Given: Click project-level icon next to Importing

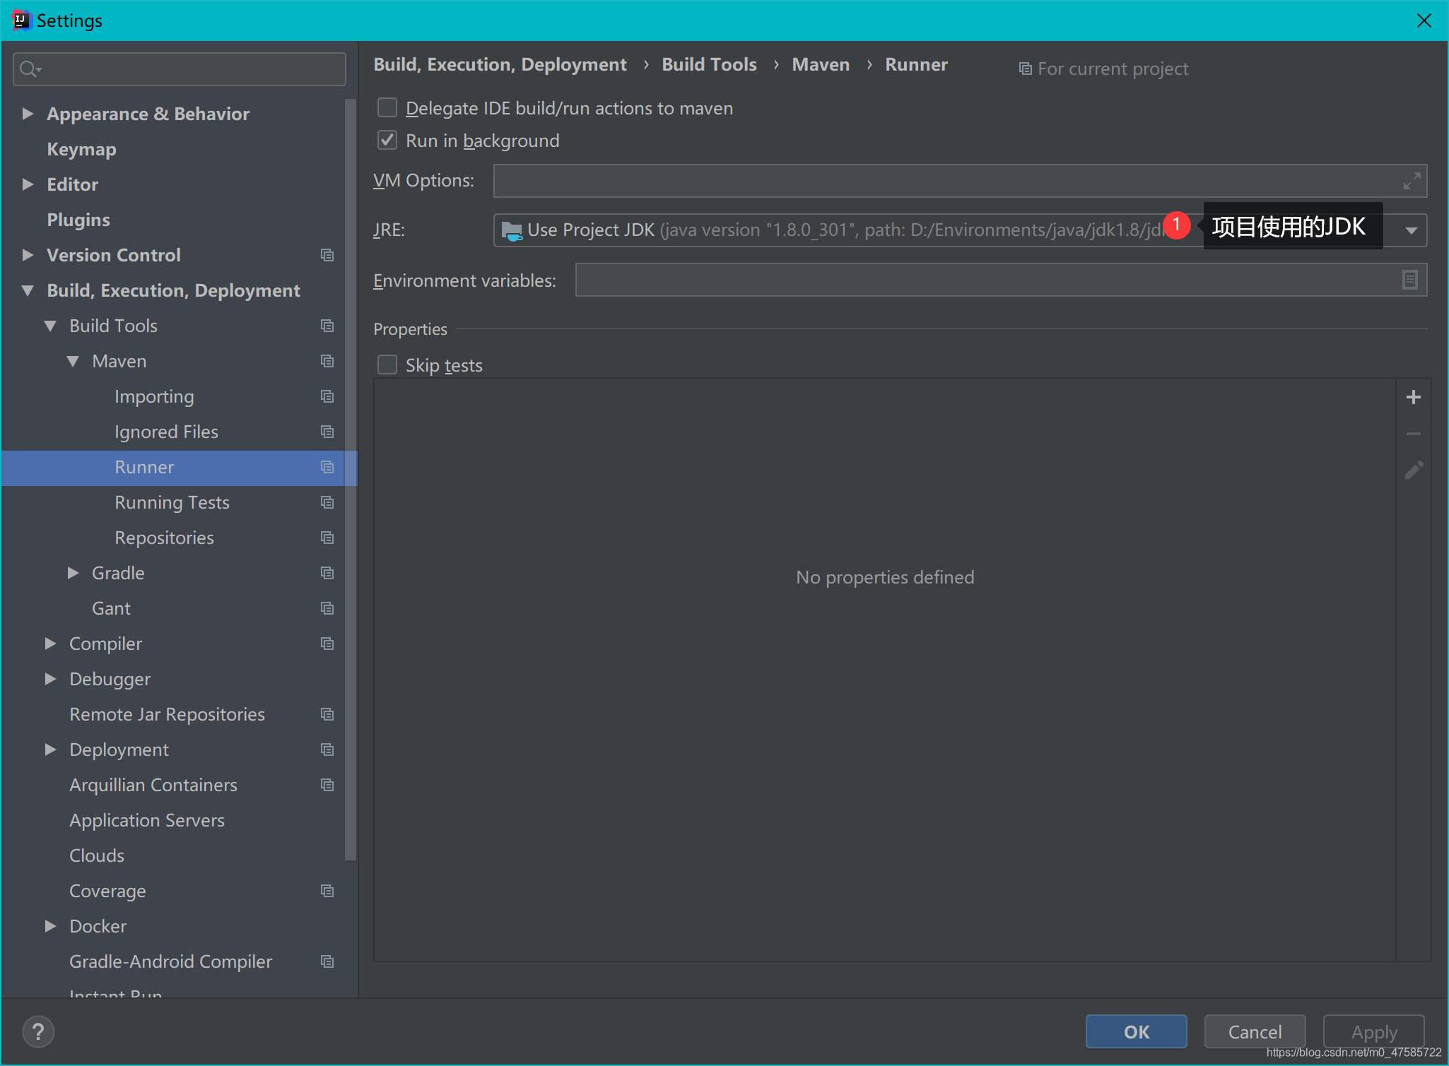Looking at the screenshot, I should tap(327, 396).
